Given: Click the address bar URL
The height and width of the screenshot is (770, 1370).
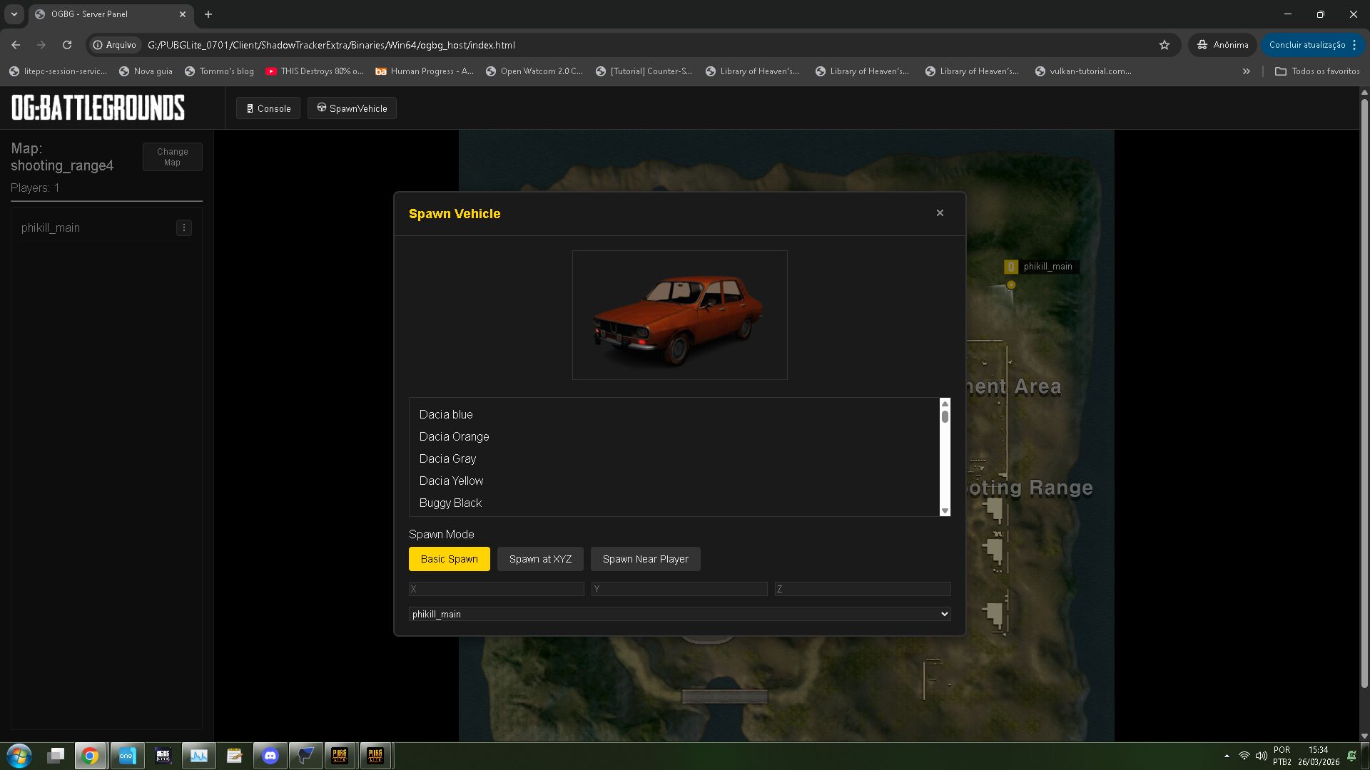Looking at the screenshot, I should coord(331,45).
